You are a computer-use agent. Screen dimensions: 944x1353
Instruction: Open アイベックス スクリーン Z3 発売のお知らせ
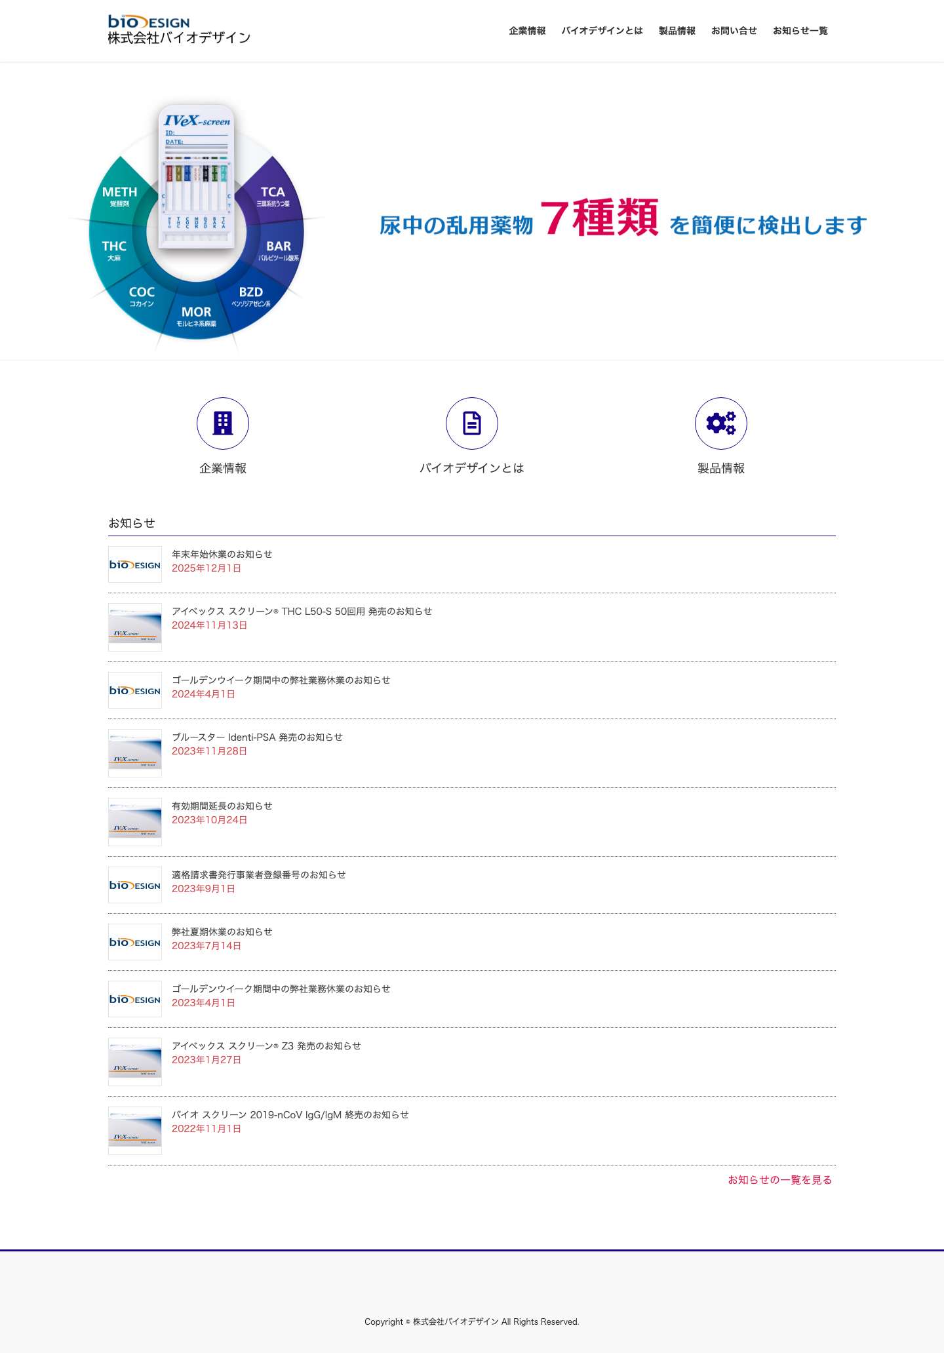click(x=266, y=1046)
